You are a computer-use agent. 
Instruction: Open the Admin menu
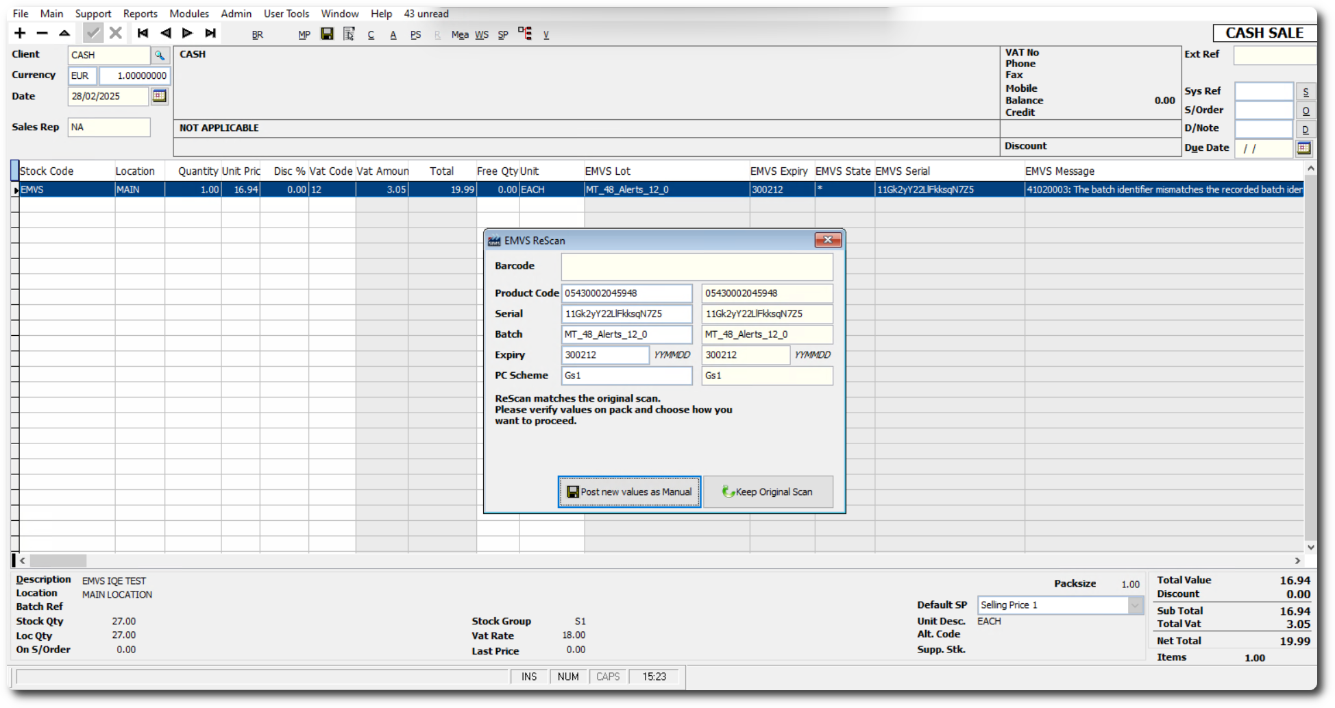[236, 14]
